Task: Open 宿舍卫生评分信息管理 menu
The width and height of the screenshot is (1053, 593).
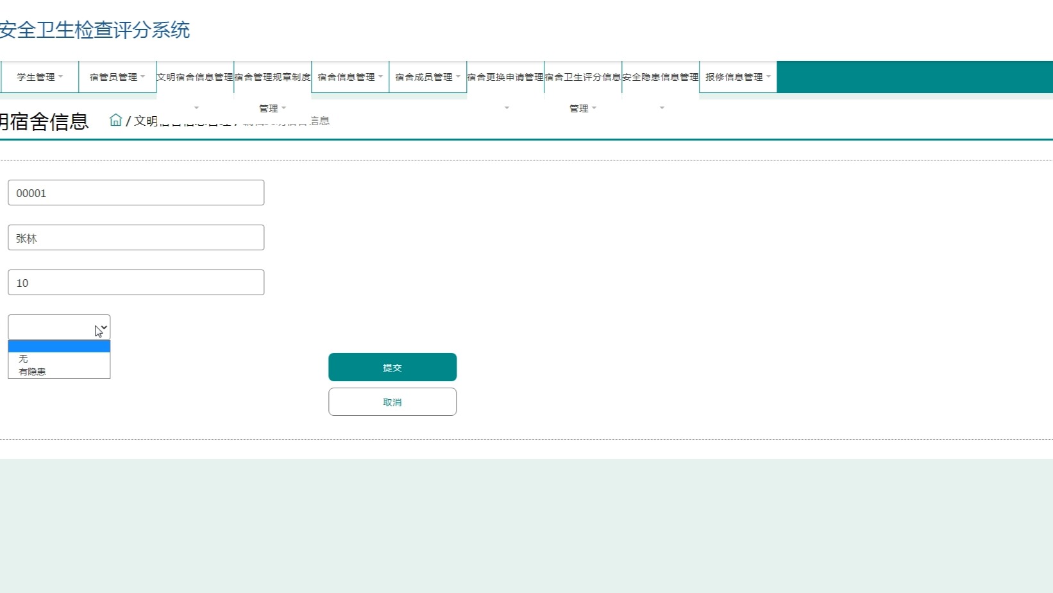Action: (x=583, y=77)
